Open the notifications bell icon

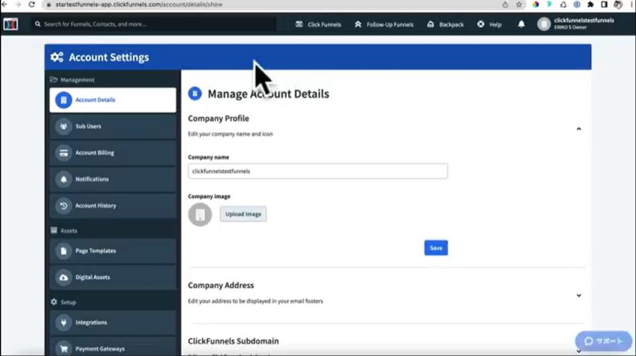521,24
